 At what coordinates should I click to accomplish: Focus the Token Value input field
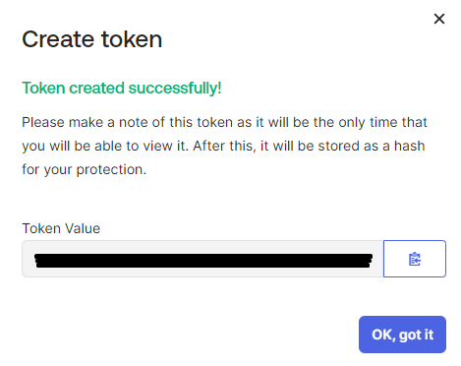point(202,259)
